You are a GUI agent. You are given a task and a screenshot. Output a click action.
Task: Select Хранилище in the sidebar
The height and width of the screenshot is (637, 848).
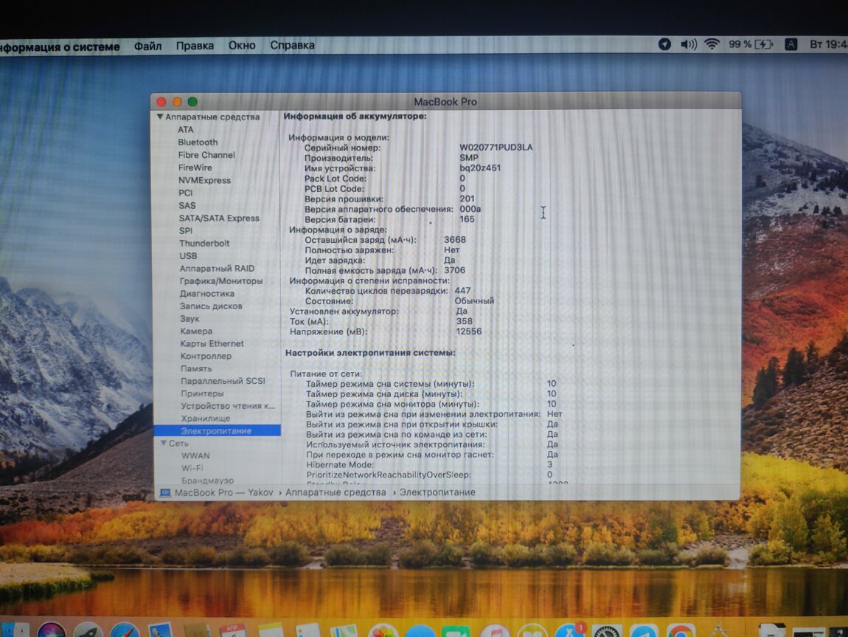tap(206, 418)
